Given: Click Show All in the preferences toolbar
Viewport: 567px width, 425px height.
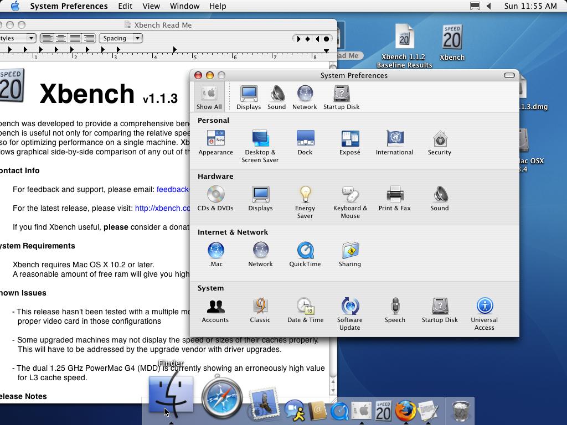Looking at the screenshot, I should tap(209, 97).
